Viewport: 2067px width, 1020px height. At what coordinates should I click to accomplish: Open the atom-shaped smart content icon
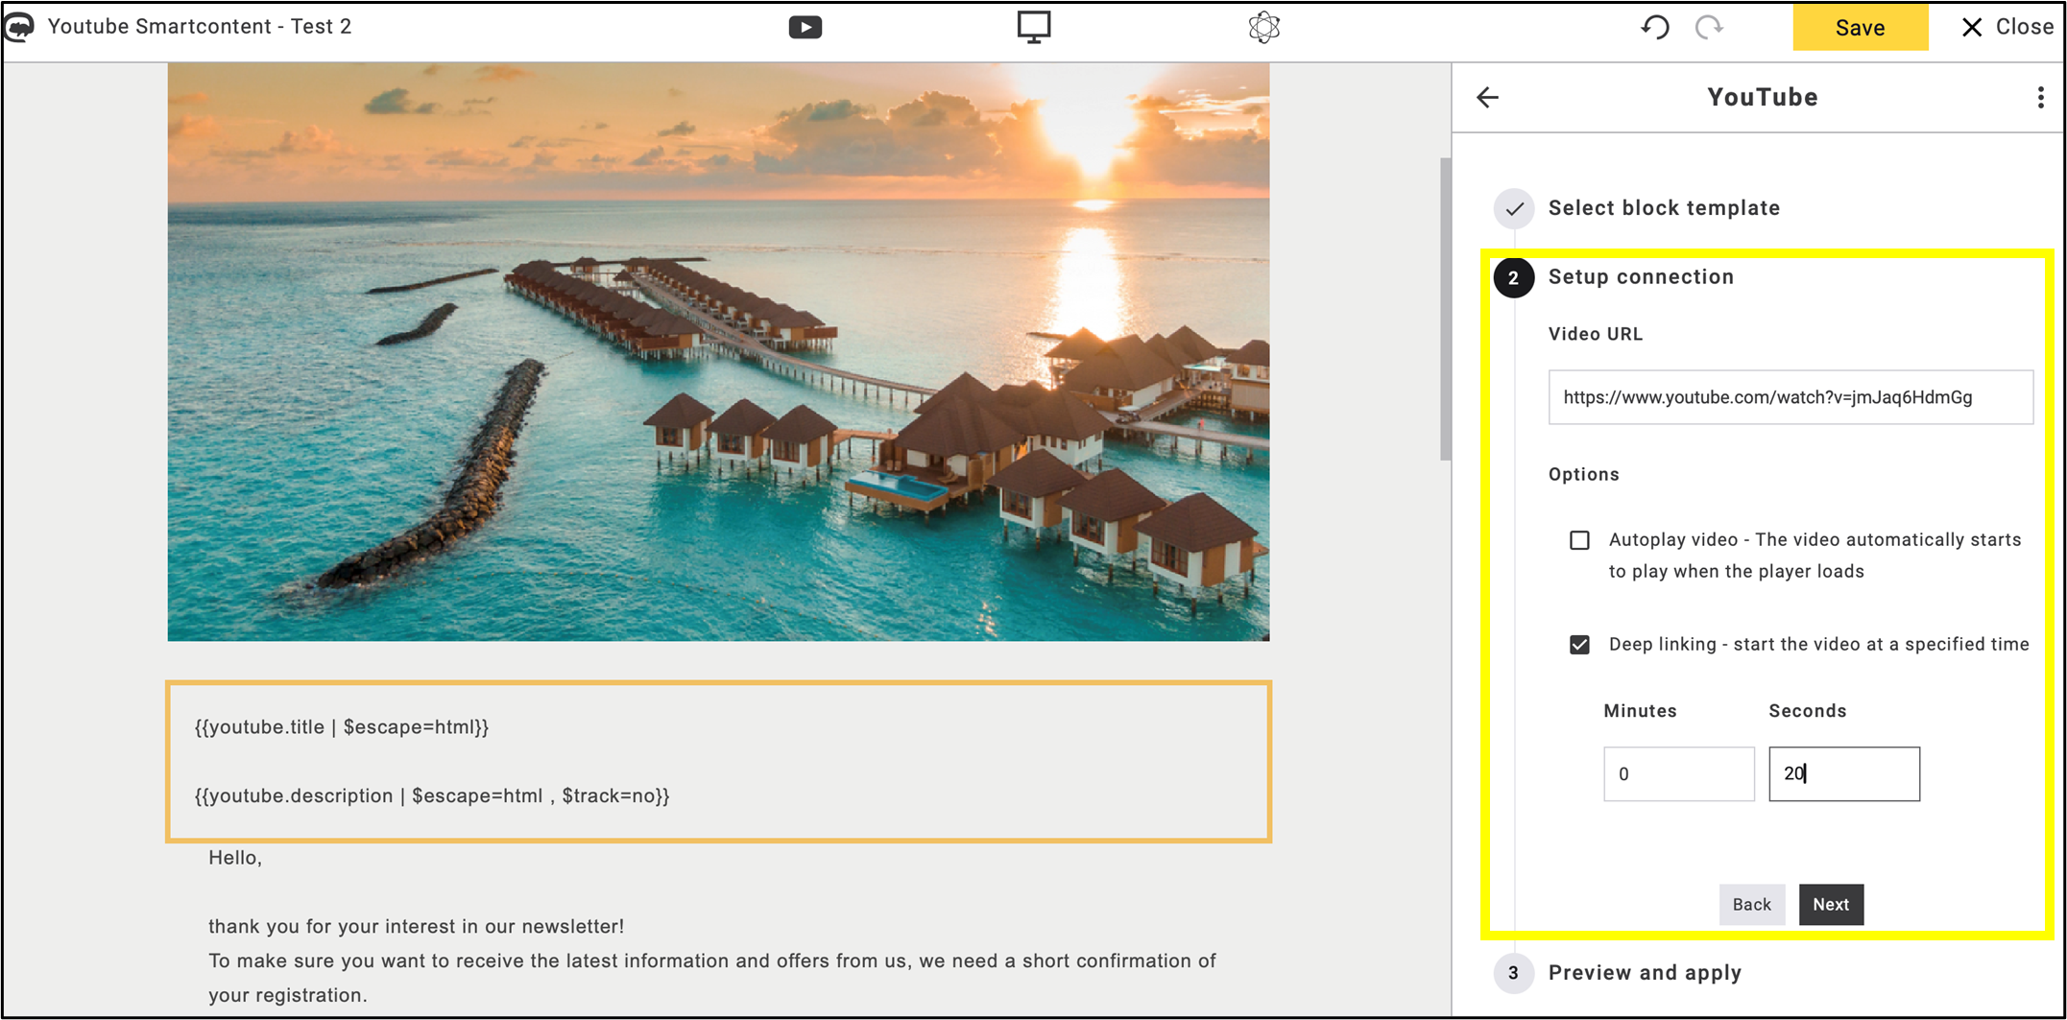pos(1264,27)
